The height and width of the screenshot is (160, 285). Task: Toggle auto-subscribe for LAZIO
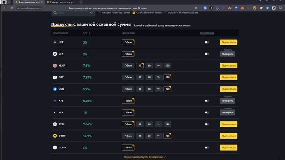tap(207, 148)
